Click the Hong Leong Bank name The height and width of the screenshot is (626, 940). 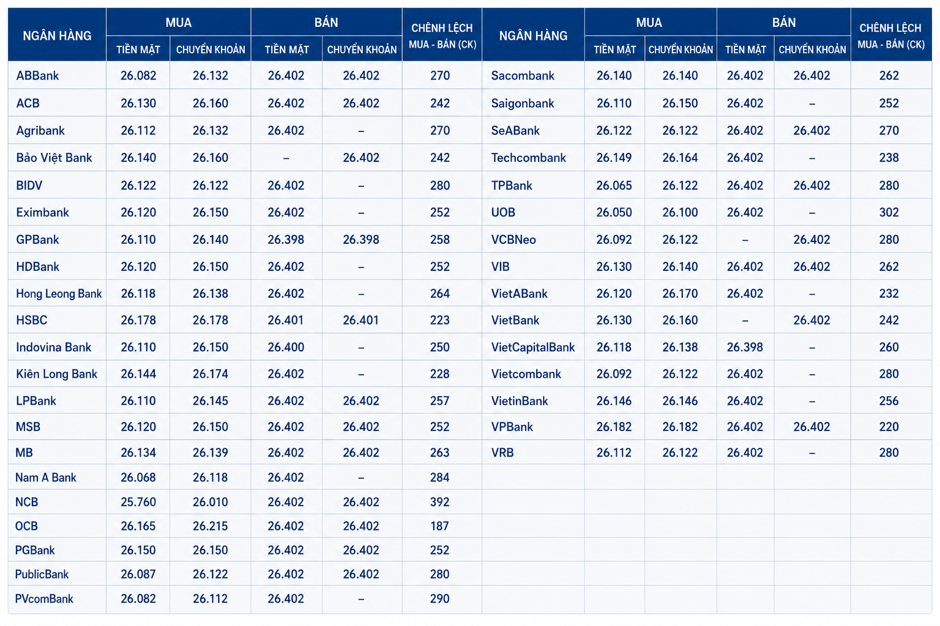point(59,293)
